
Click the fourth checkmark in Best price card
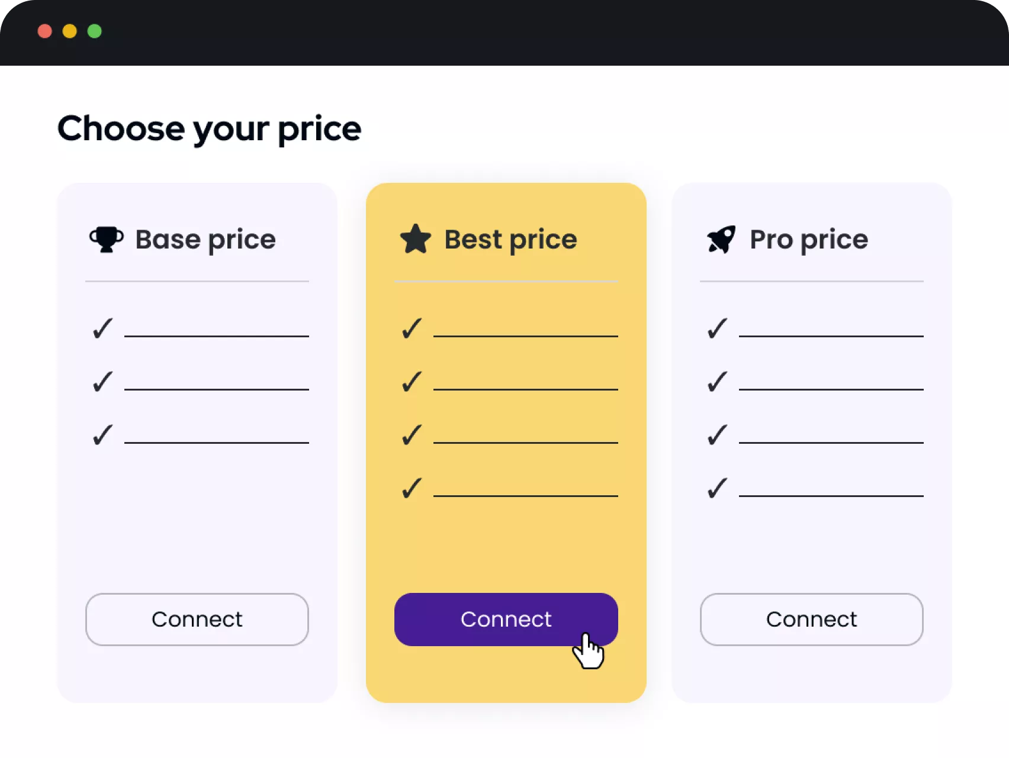(412, 488)
